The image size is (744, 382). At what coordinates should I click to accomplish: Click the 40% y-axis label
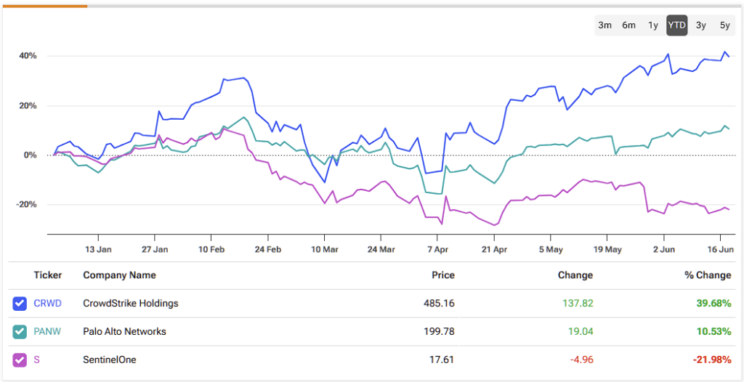[28, 56]
